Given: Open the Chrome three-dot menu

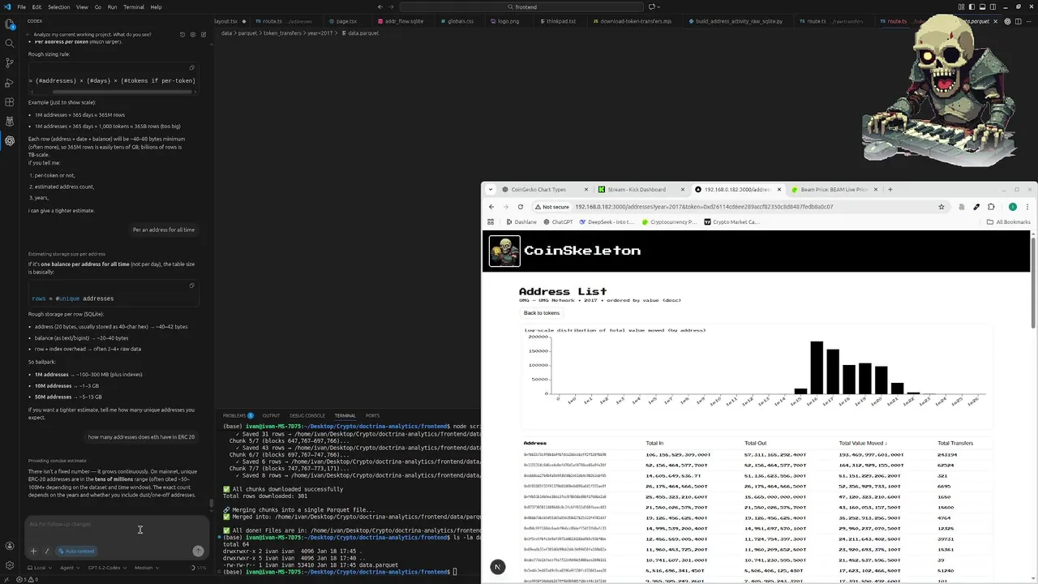Looking at the screenshot, I should [1027, 207].
